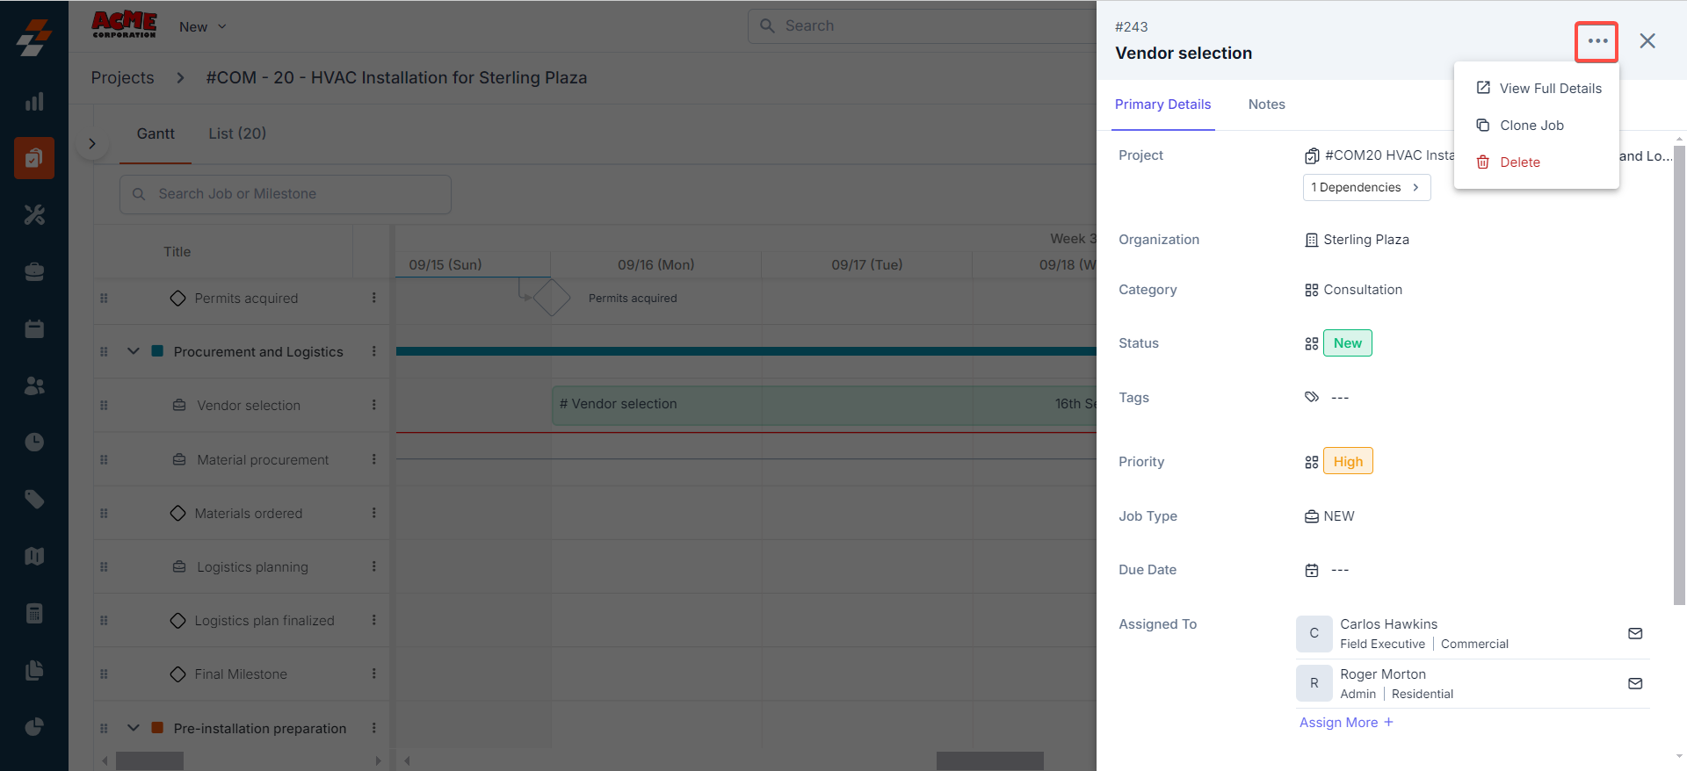
Task: Click the Vendor selection row options kebab
Action: click(373, 405)
